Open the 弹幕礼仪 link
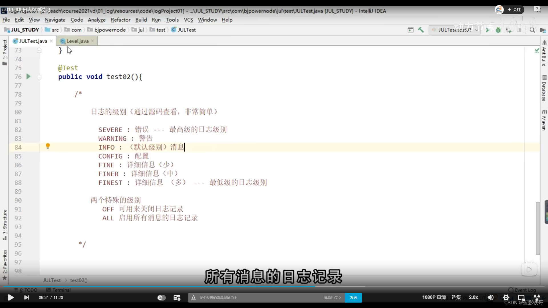Screen dimensions: 548x308 [x=332, y=297]
